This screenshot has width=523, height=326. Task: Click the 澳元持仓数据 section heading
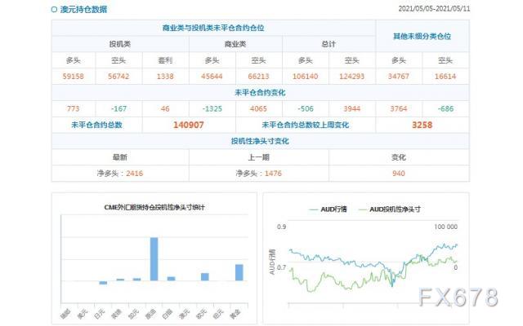[x=83, y=9]
